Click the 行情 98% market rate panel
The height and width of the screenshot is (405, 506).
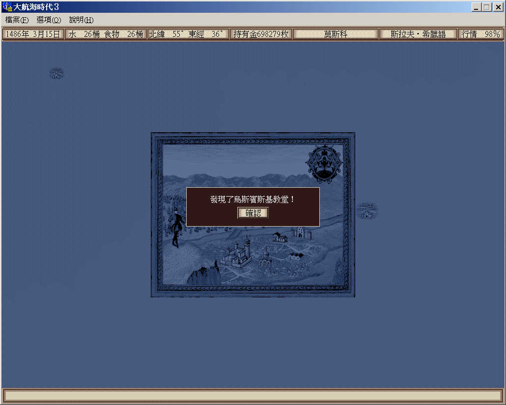[x=480, y=34]
